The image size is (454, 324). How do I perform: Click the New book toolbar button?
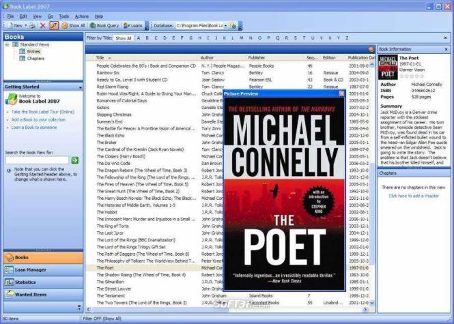(14, 26)
